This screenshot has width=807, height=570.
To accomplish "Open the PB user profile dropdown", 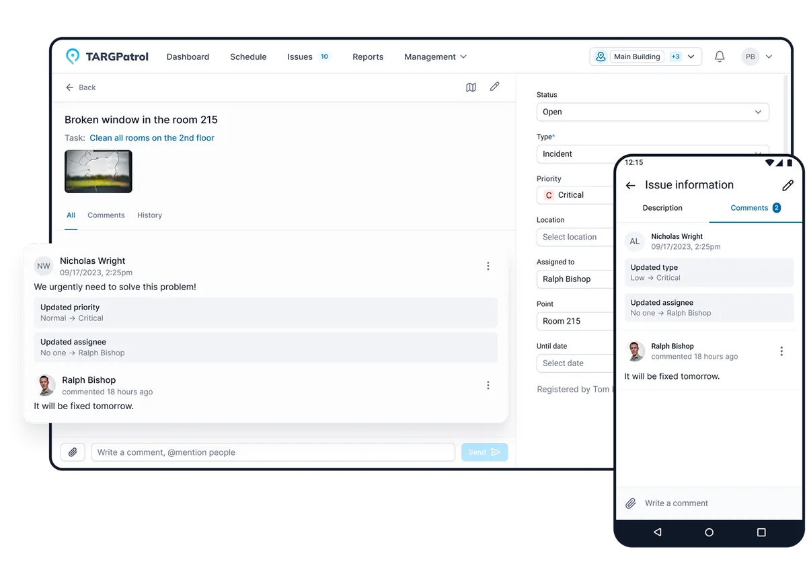I will click(757, 57).
